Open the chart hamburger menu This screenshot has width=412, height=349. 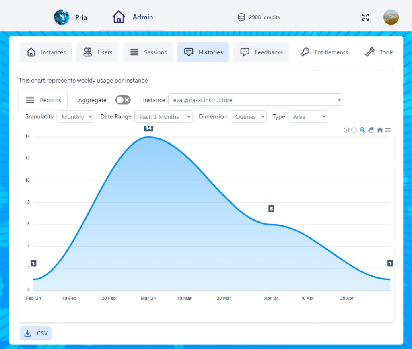pos(387,130)
